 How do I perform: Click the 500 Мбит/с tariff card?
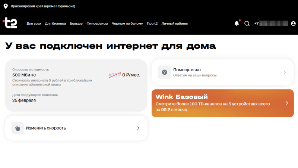pyautogui.click(x=76, y=85)
